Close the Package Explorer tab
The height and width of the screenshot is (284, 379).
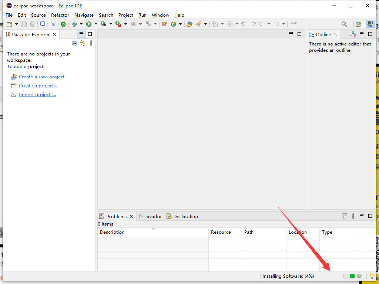[55, 34]
